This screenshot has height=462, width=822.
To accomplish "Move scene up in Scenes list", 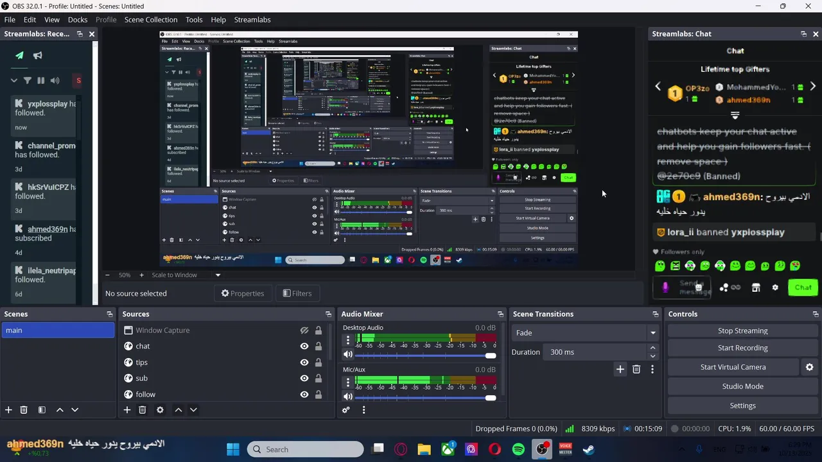I will pyautogui.click(x=60, y=409).
